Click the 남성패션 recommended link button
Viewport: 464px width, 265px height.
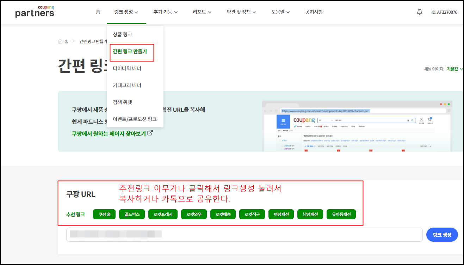click(x=310, y=214)
